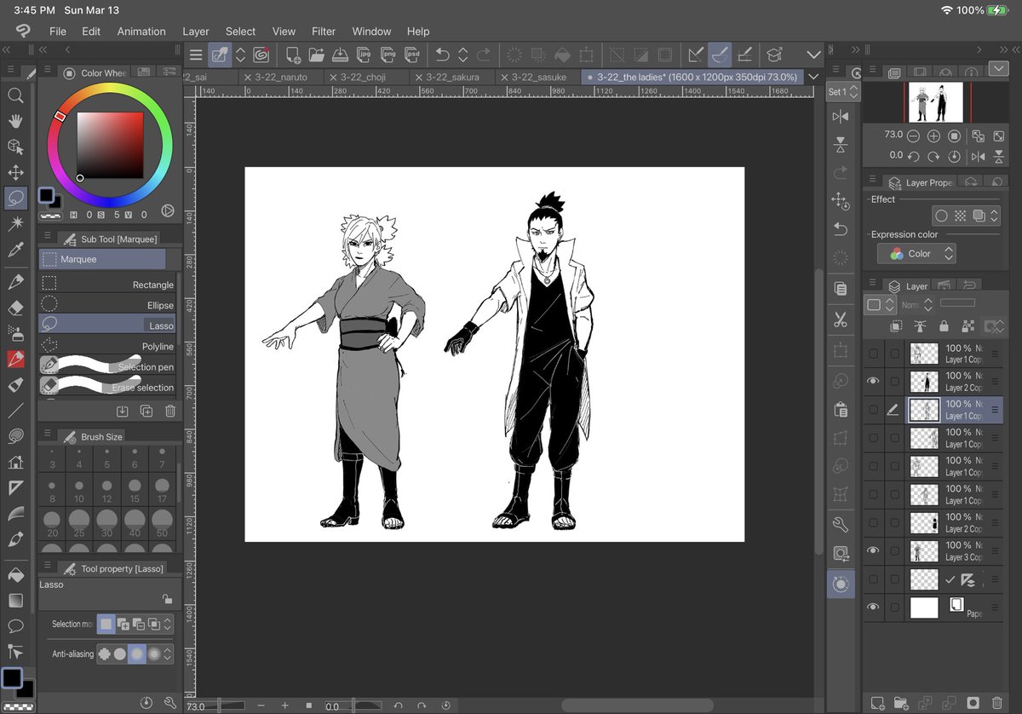The width and height of the screenshot is (1022, 714).
Task: Click zoom in plus in Navigator
Action: click(x=933, y=136)
